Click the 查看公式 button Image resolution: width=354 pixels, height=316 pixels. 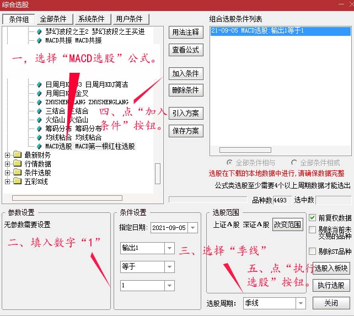point(186,50)
